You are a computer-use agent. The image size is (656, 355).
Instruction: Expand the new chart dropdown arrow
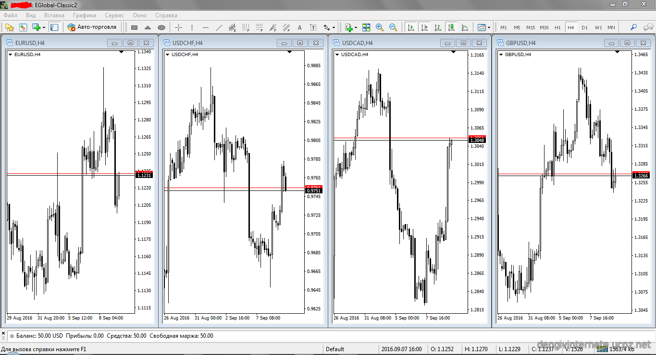[44, 27]
